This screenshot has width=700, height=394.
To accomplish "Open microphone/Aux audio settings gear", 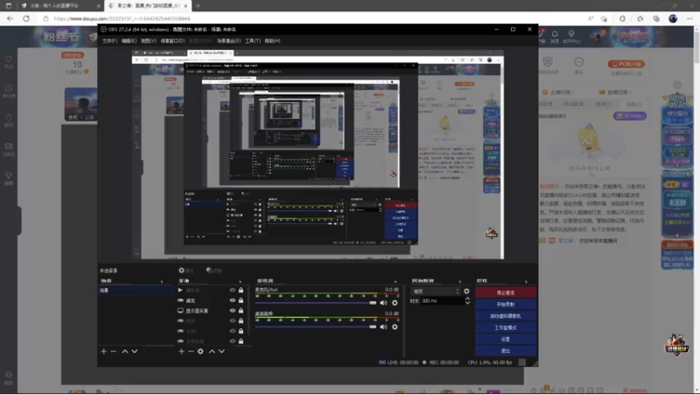I will click(395, 303).
